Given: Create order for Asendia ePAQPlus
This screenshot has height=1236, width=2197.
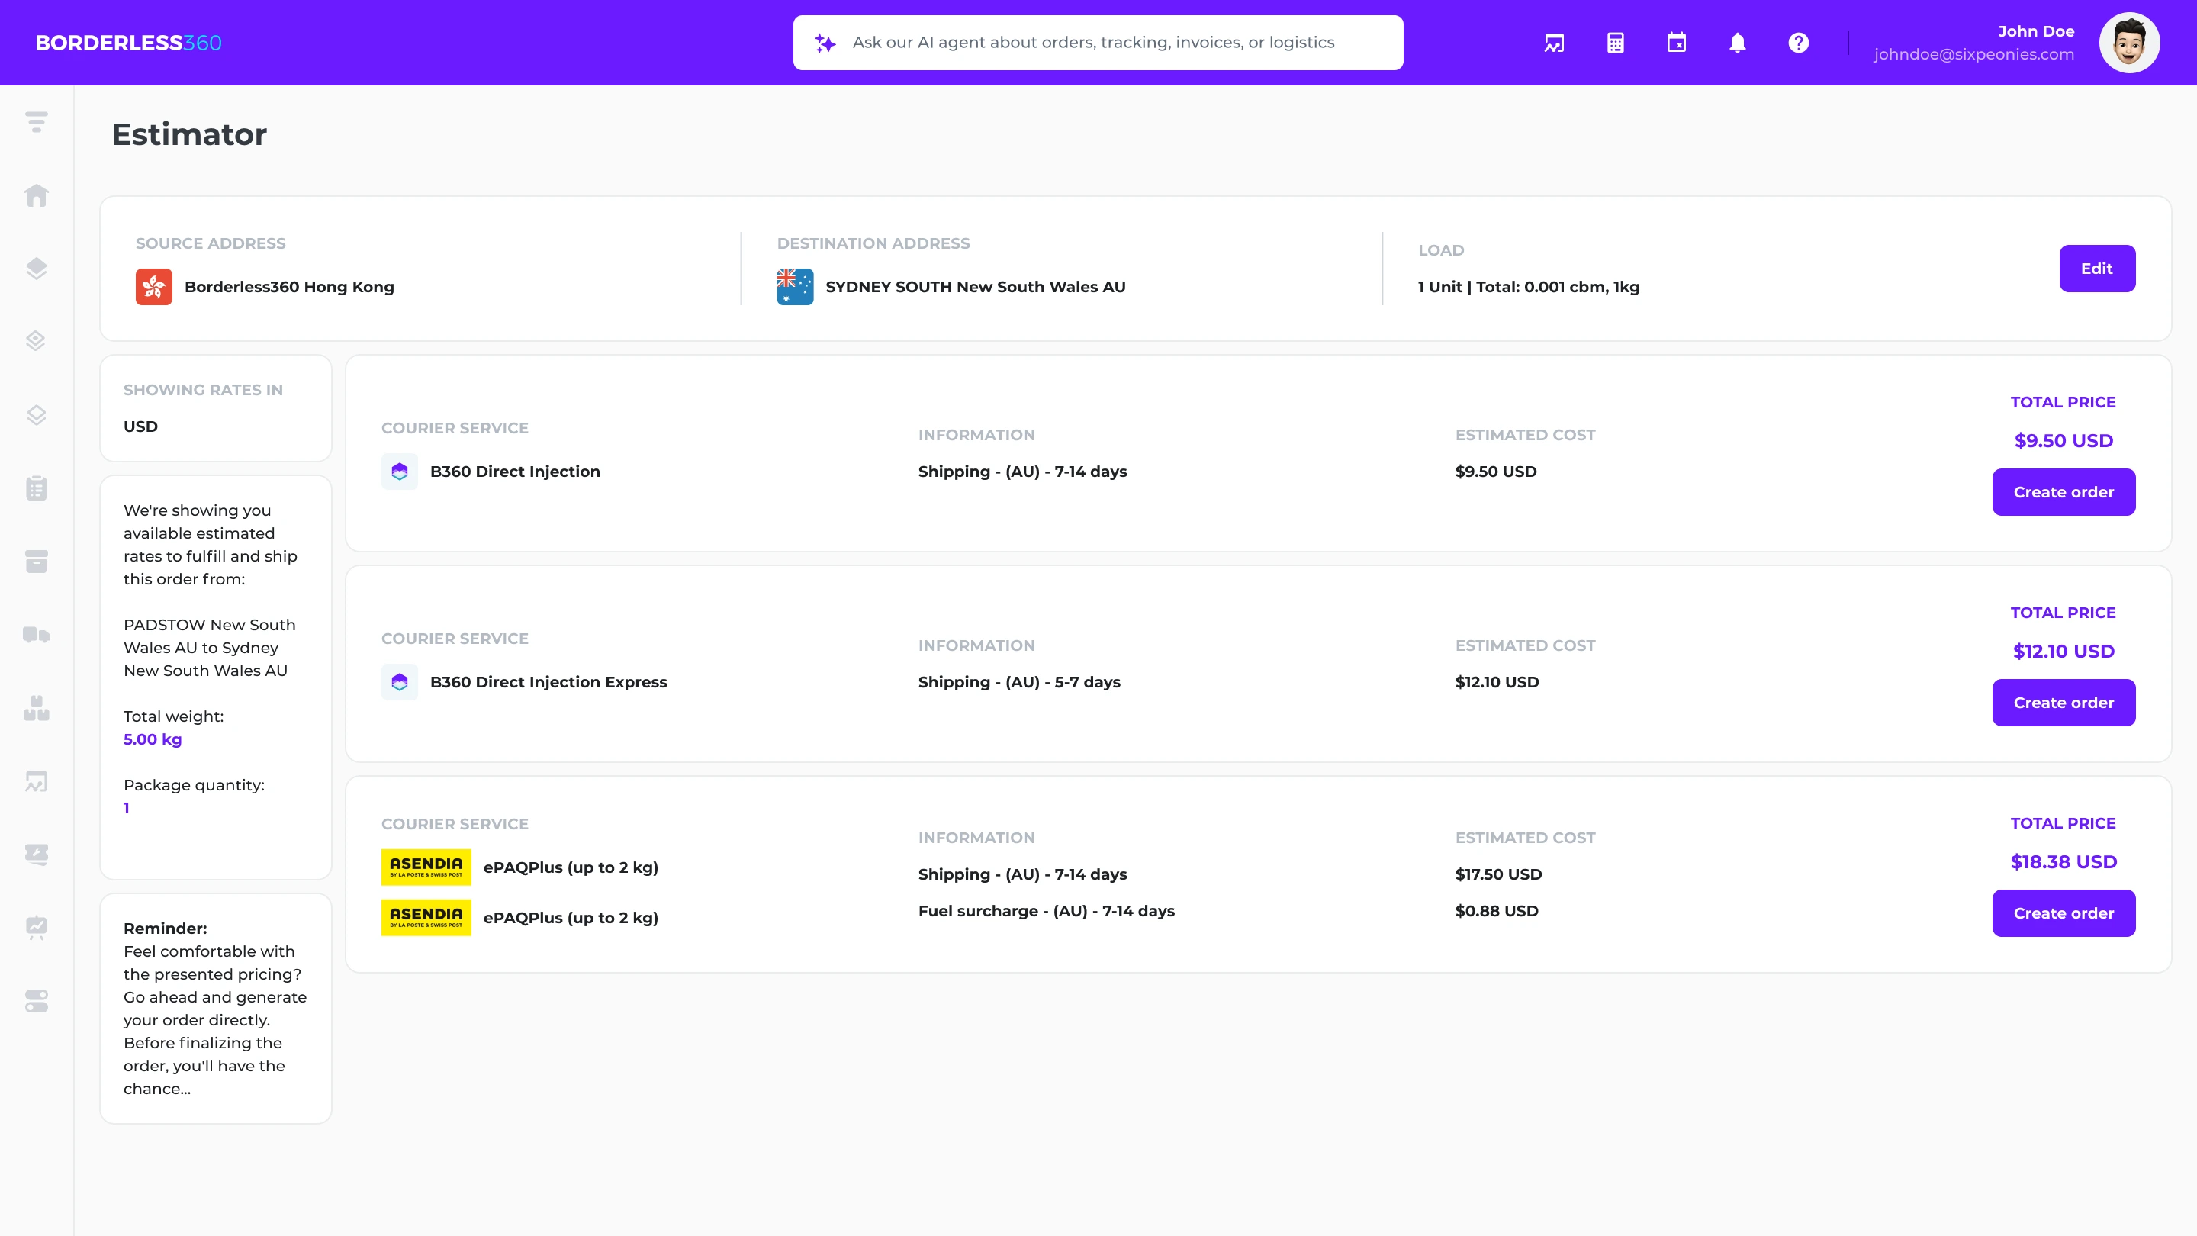Looking at the screenshot, I should tap(2063, 913).
